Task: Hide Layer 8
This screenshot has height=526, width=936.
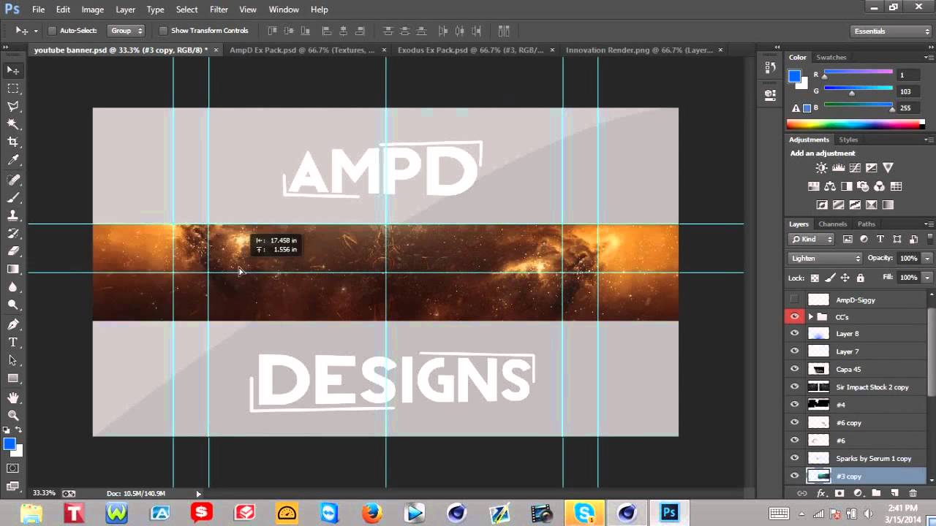Action: point(794,334)
